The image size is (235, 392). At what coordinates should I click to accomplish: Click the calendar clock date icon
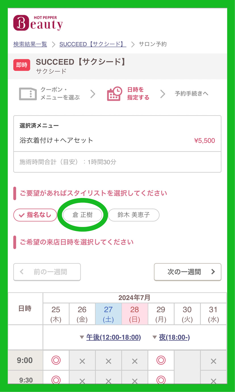tap(115, 94)
